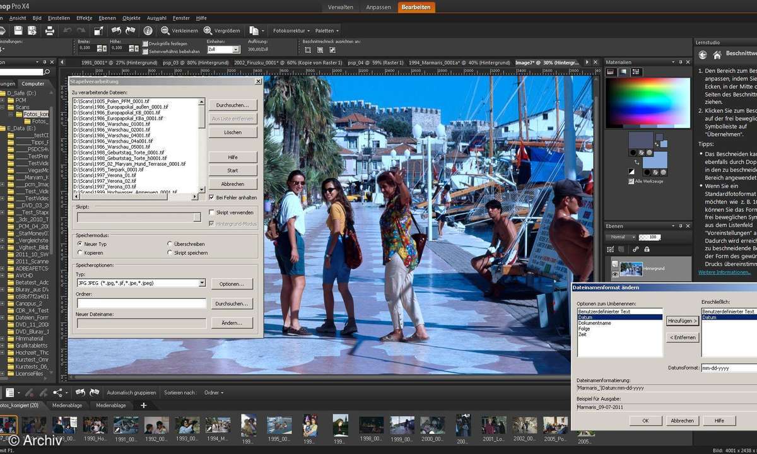Image resolution: width=757 pixels, height=454 pixels.
Task: Open the Paletten dropdown
Action: (x=327, y=30)
